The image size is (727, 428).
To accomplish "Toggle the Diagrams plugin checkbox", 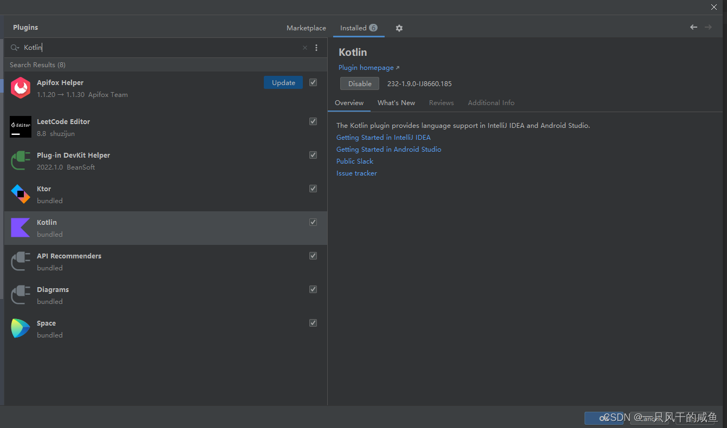I will (313, 289).
